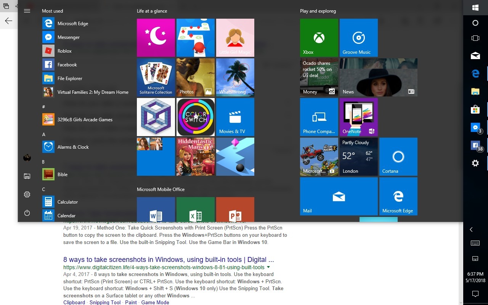Launch the OneNote tile
Viewport: 488px width, 305px height.
359,117
